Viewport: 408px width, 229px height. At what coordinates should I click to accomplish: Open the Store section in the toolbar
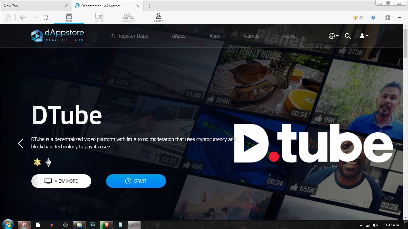(x=69, y=18)
